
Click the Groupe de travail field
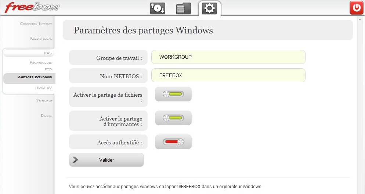pyautogui.click(x=228, y=57)
